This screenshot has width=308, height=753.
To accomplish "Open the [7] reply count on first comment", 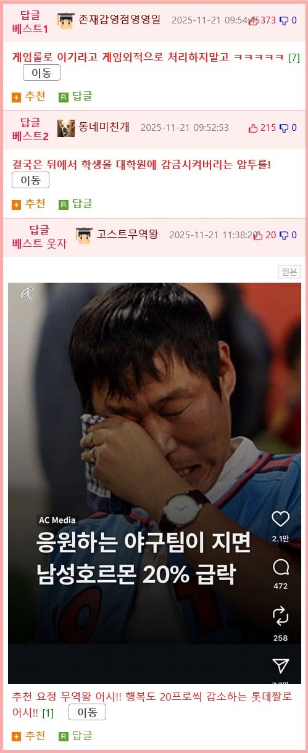I will [294, 58].
